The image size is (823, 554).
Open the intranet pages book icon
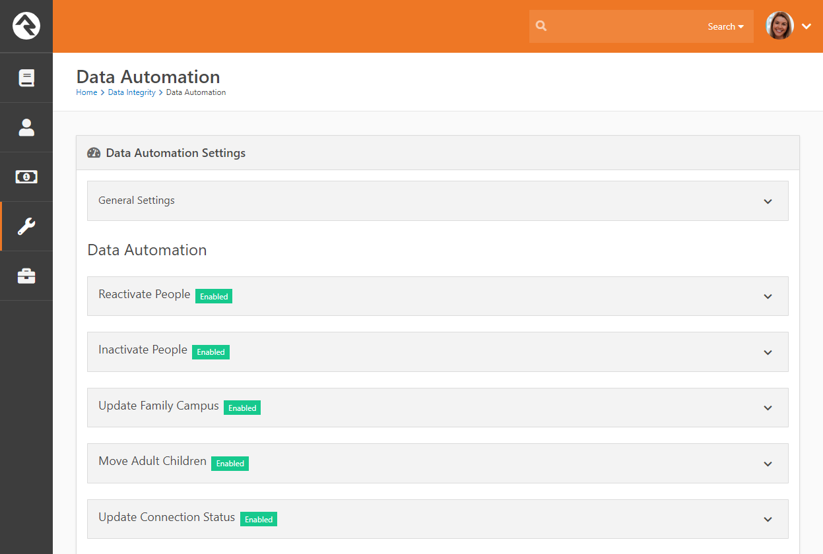point(26,77)
